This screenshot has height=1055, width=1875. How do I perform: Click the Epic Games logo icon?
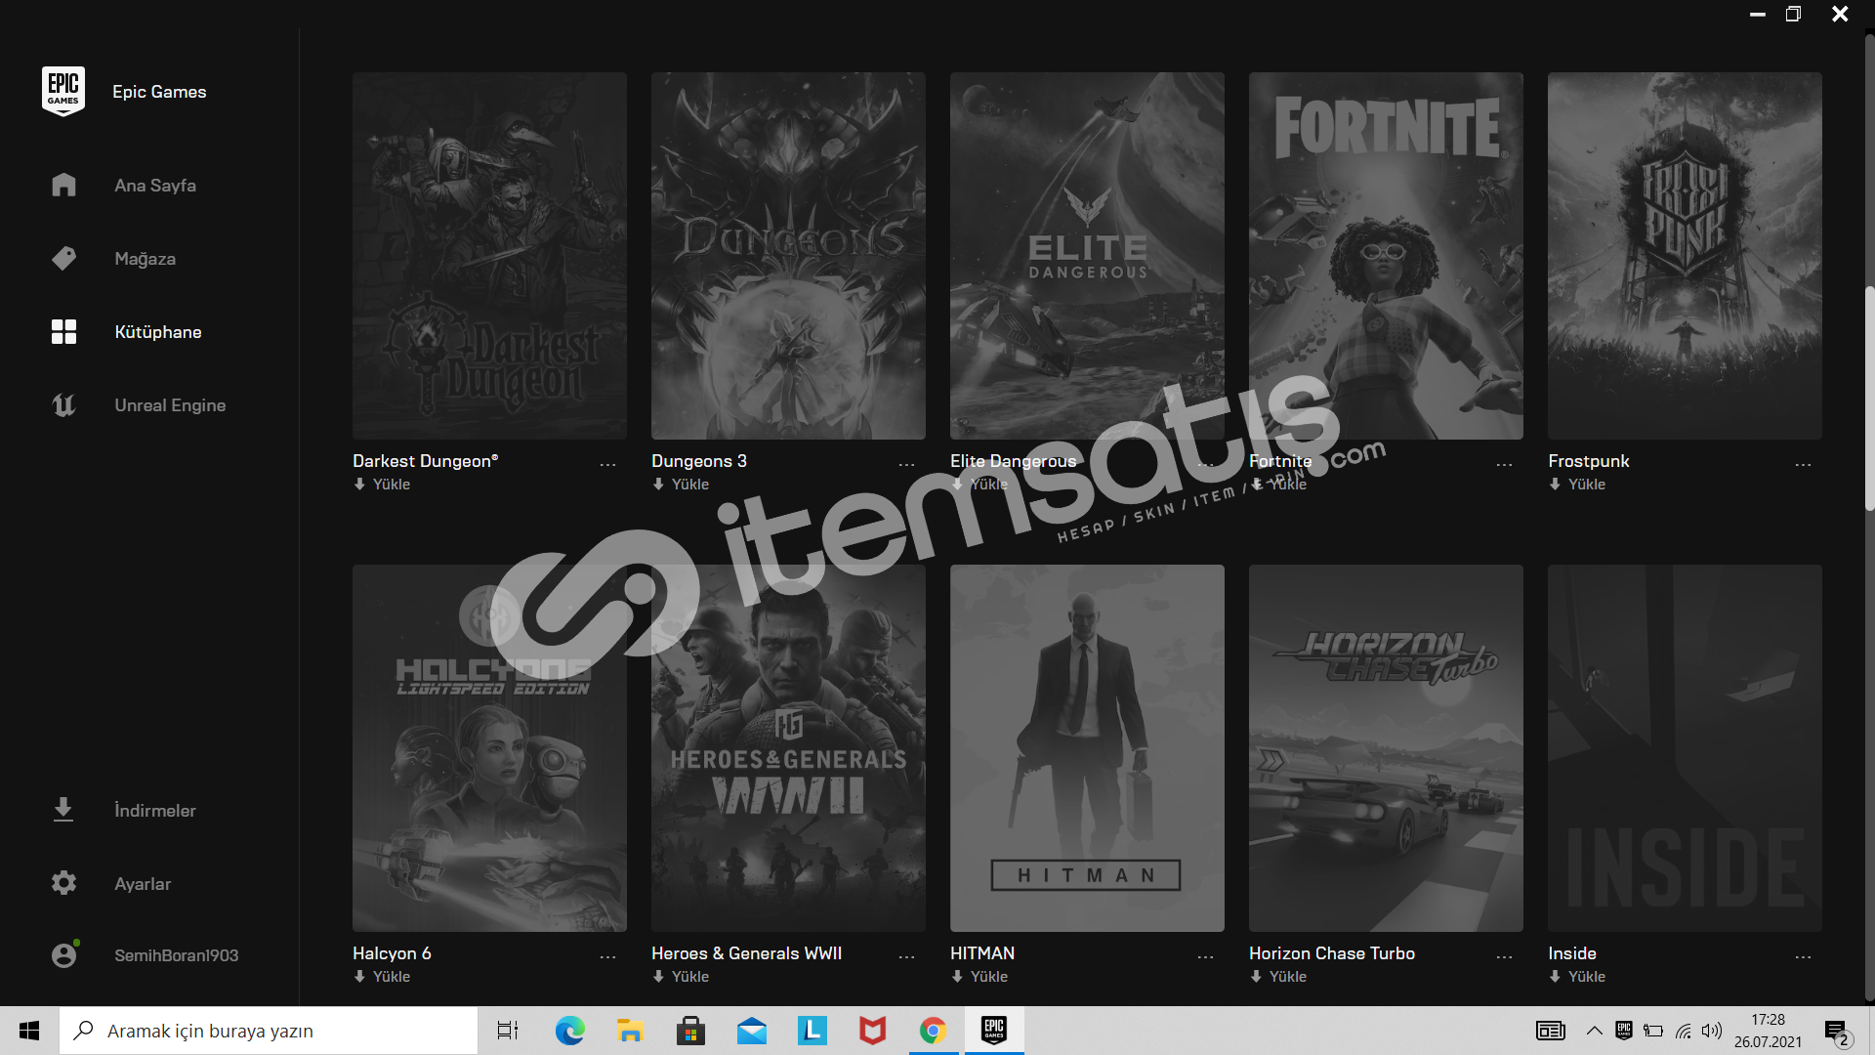[63, 91]
